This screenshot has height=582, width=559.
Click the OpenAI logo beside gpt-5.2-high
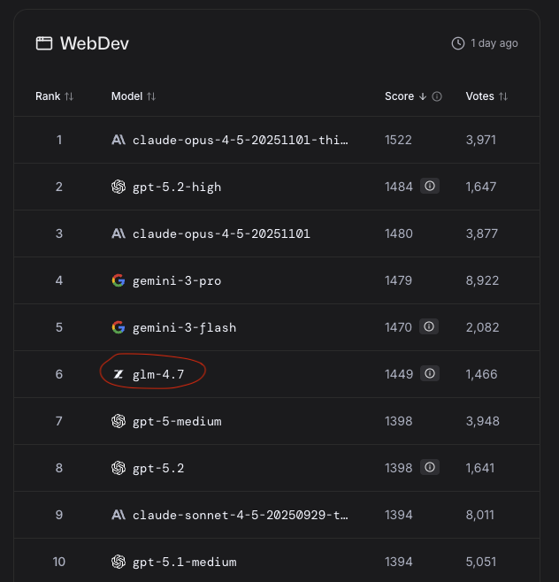click(x=119, y=187)
